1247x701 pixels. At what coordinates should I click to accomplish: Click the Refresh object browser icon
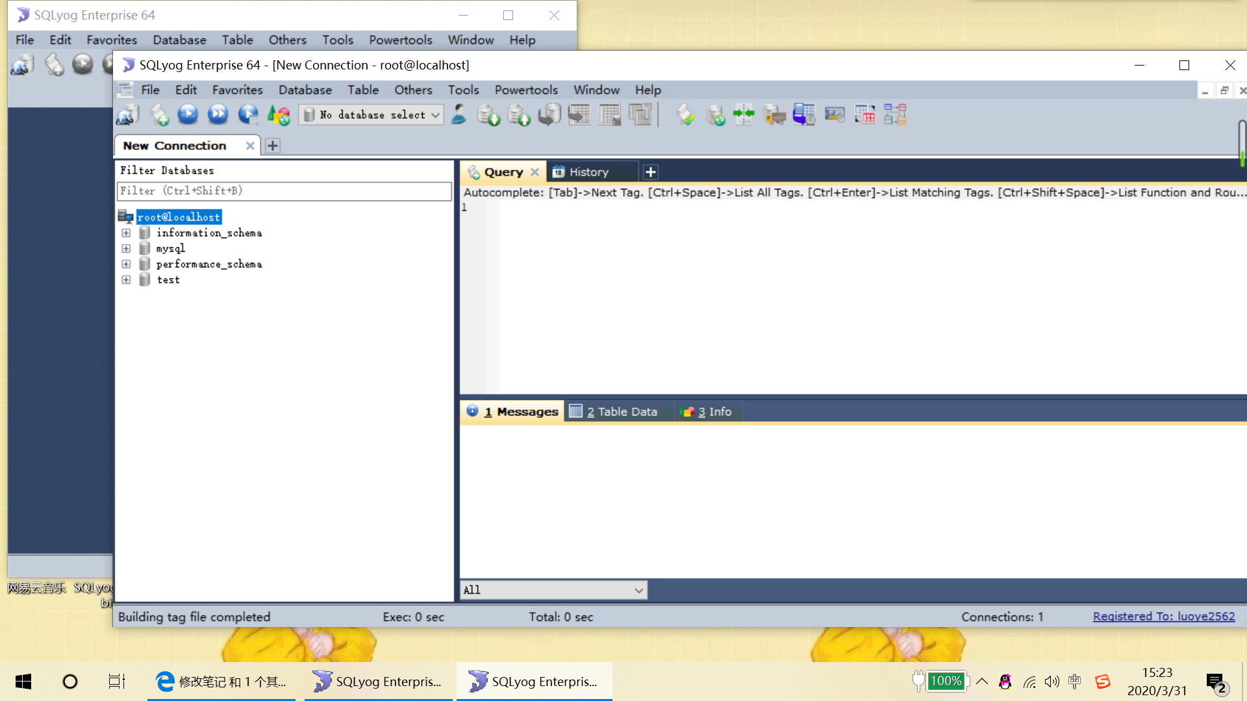point(279,115)
